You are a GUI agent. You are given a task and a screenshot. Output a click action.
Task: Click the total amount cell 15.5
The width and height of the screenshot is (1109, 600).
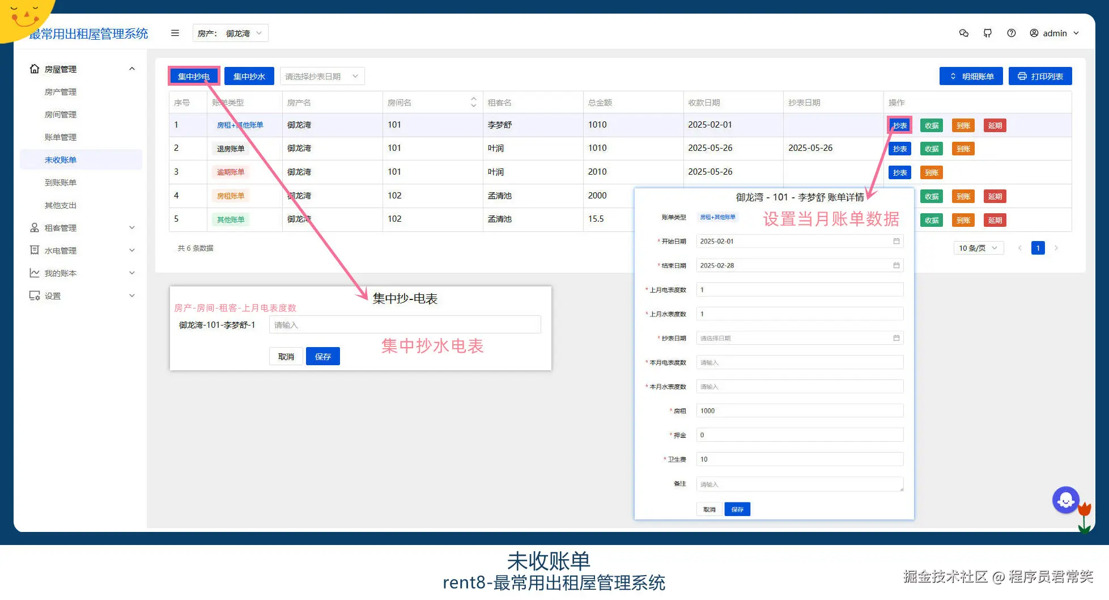(x=596, y=219)
